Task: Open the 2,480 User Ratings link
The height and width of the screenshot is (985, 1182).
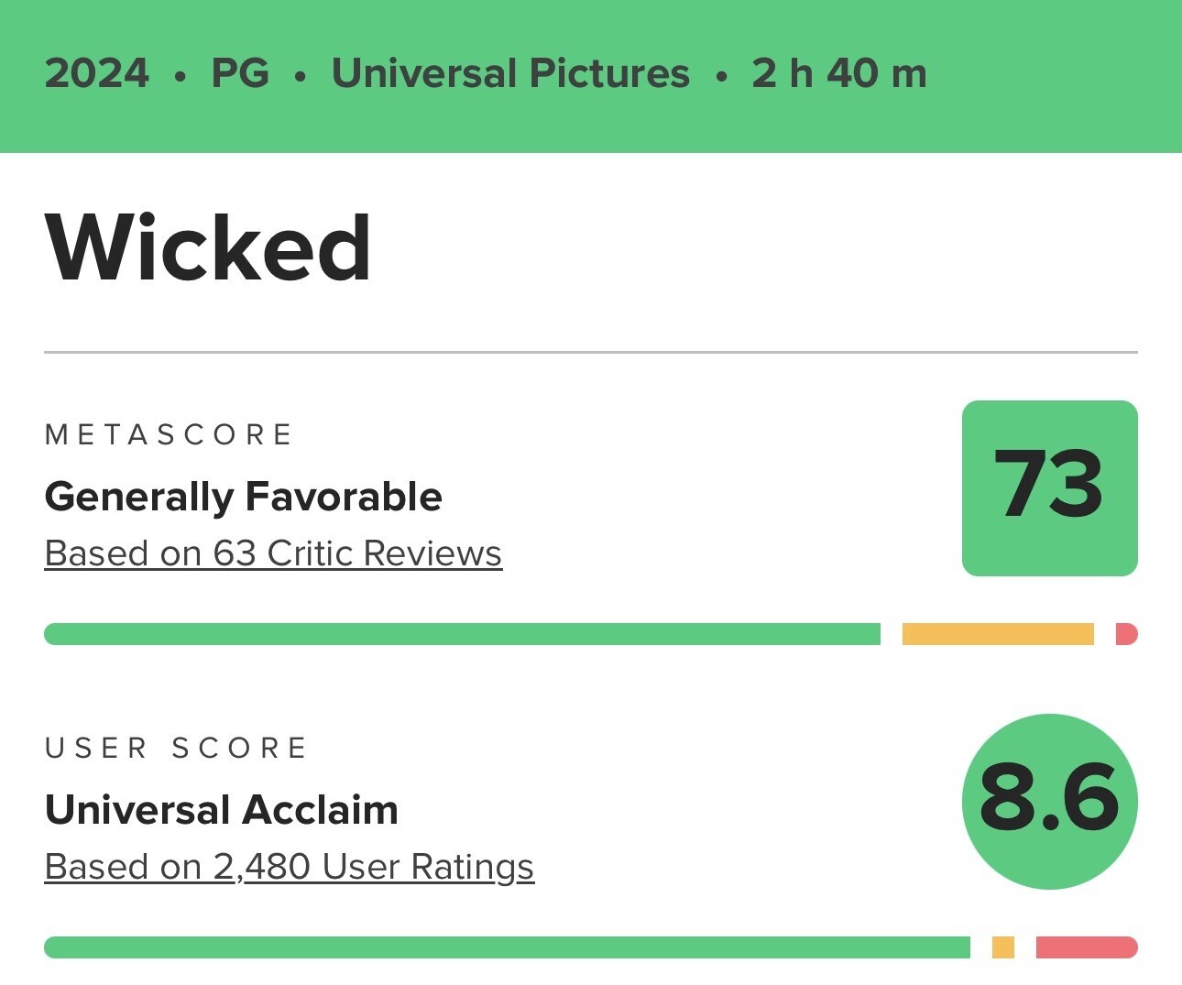Action: [289, 867]
